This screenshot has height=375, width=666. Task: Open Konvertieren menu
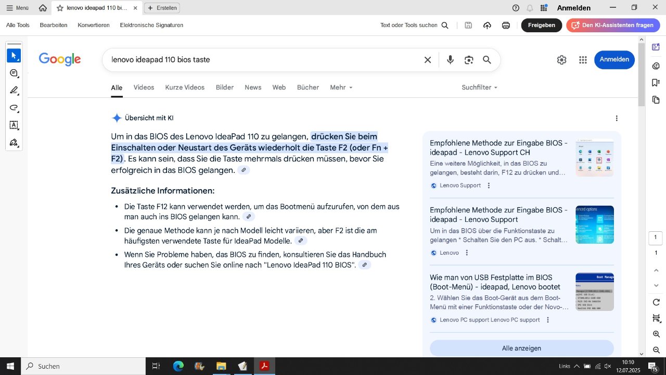tap(94, 25)
